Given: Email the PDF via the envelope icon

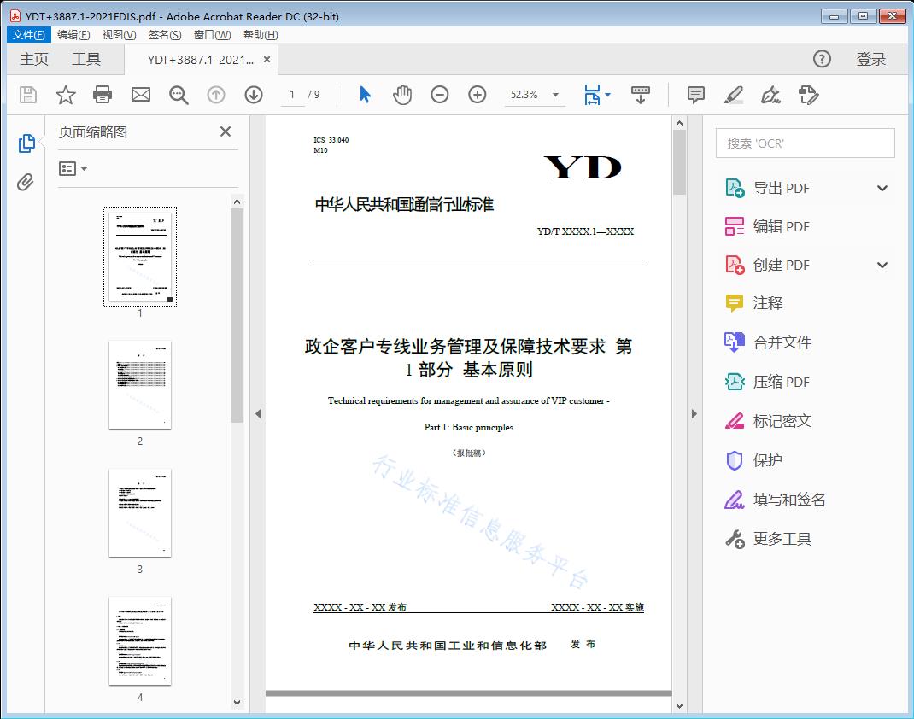Looking at the screenshot, I should coord(140,95).
